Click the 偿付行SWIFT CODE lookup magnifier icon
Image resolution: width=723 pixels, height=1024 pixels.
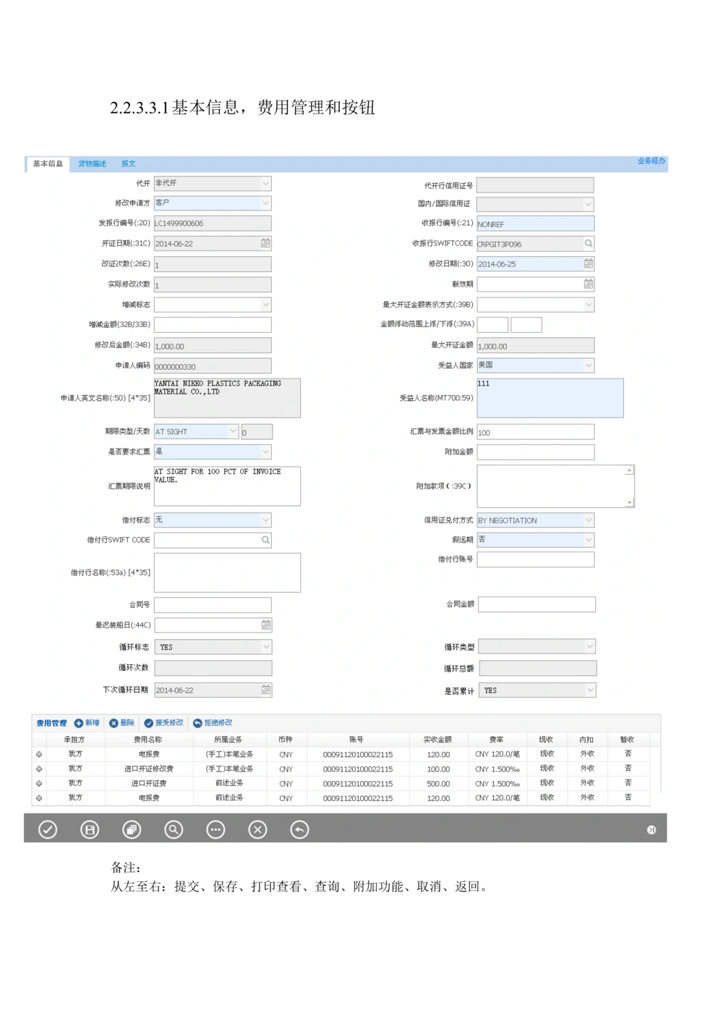coord(265,539)
